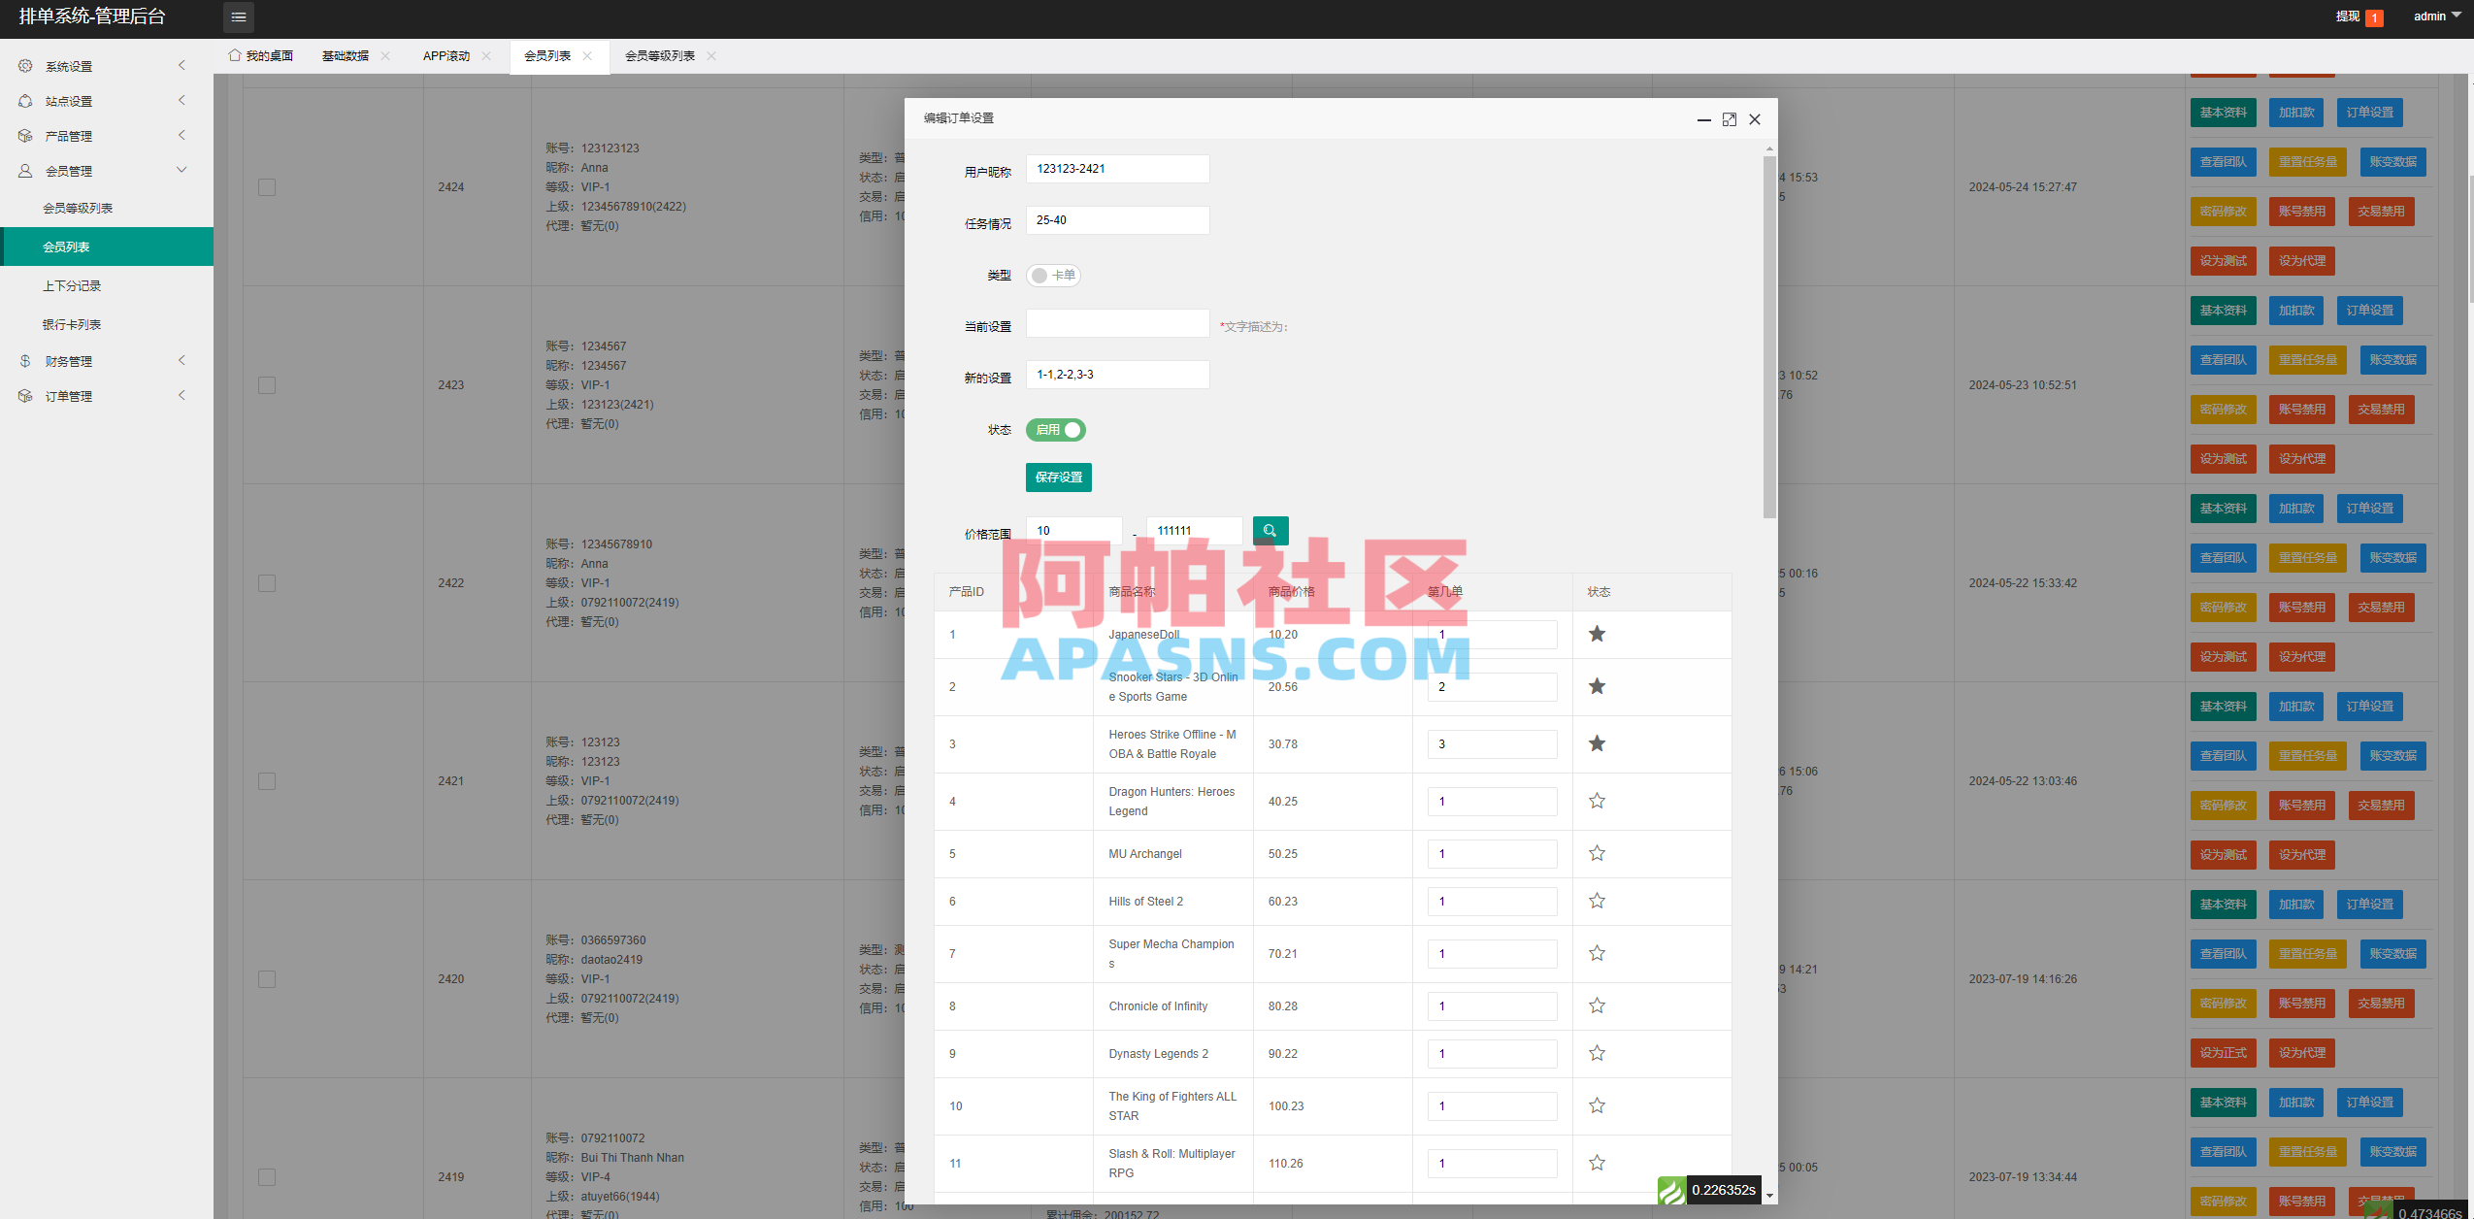
Task: Click the 系统设置 gear icon in sidebar
Action: click(x=25, y=65)
